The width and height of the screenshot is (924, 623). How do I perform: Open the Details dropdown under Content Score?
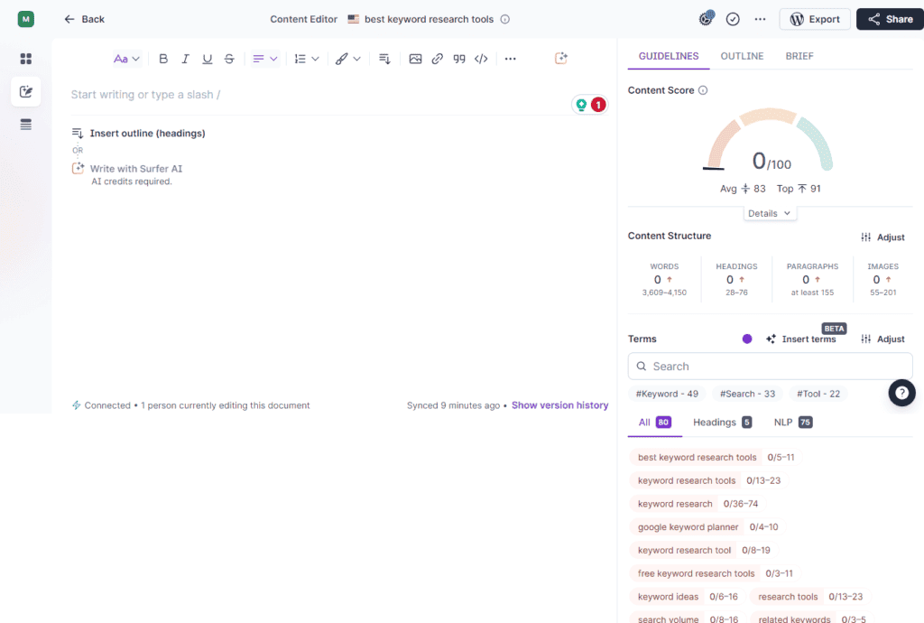(x=770, y=212)
